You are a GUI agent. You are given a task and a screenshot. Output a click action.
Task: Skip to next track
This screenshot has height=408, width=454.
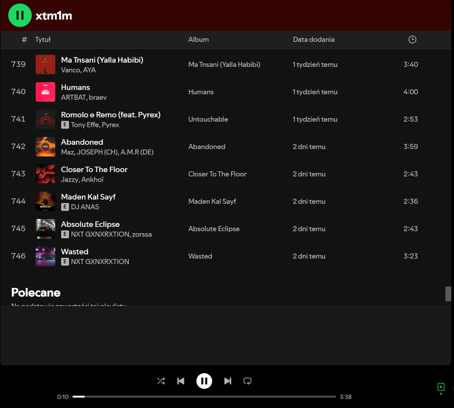tap(227, 381)
